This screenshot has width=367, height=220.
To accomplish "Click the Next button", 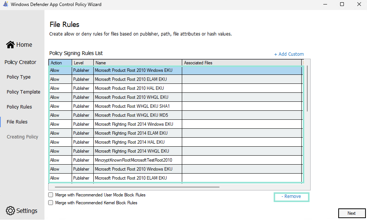I will [x=351, y=213].
